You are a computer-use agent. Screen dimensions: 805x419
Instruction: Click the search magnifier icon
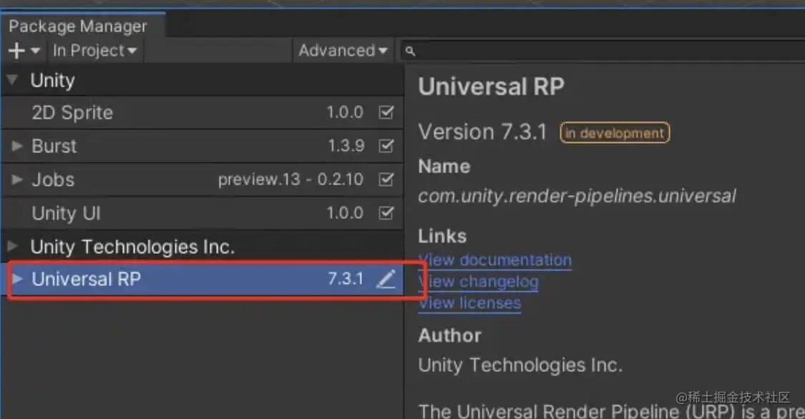coord(409,50)
